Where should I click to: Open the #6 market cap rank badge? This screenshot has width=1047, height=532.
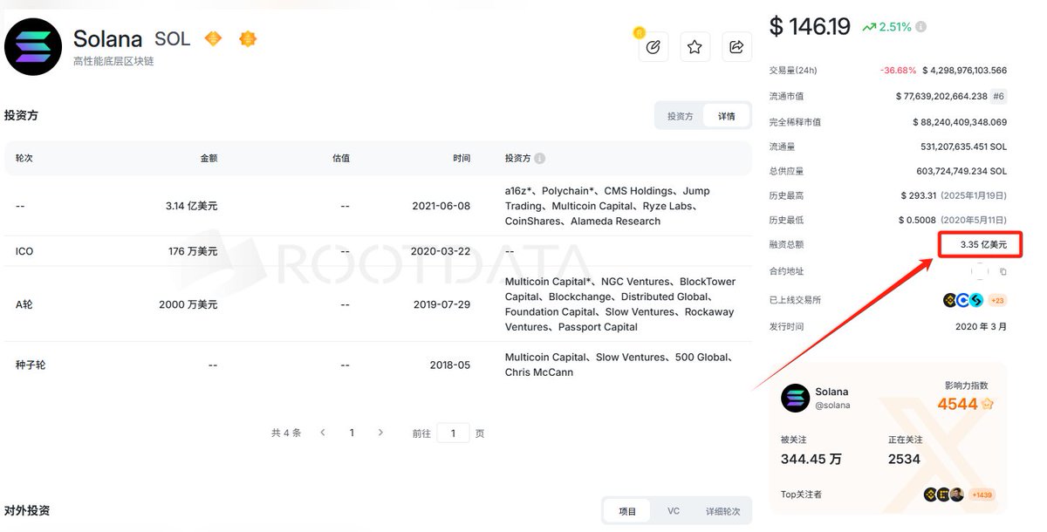pyautogui.click(x=999, y=96)
